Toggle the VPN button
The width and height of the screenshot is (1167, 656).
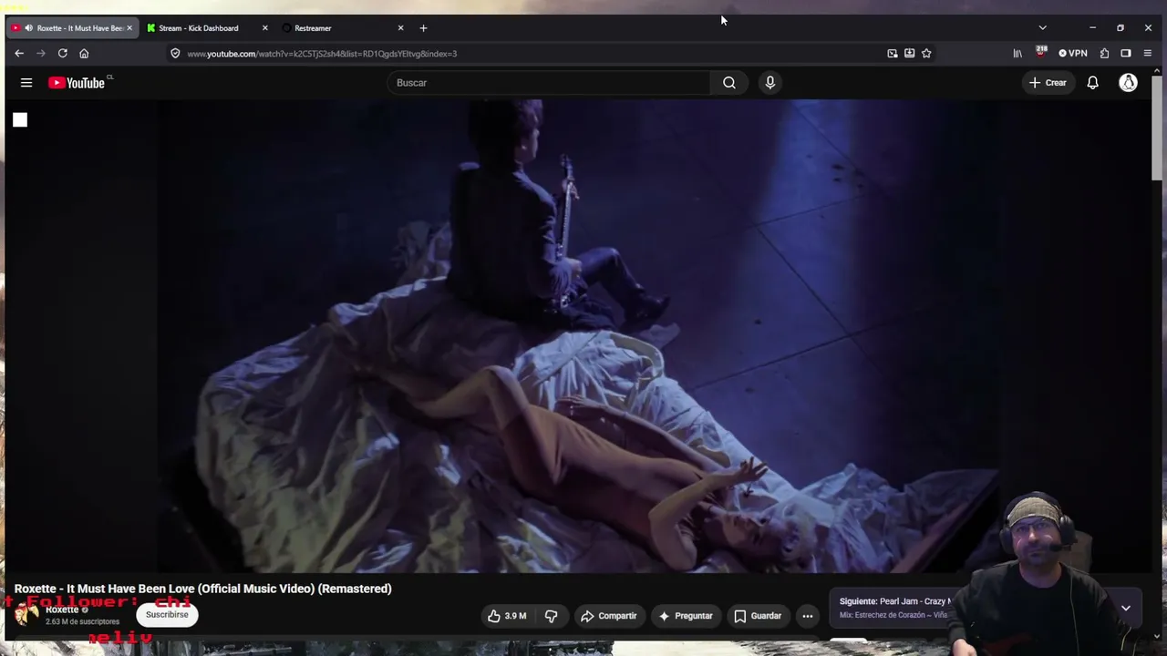[x=1073, y=54]
